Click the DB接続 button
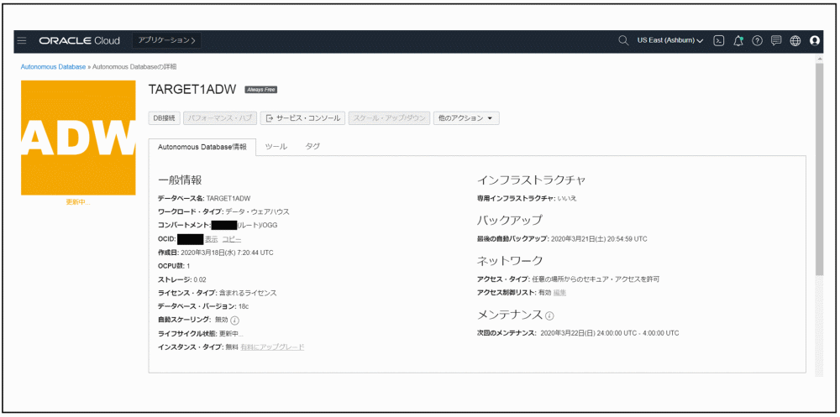 [x=165, y=118]
